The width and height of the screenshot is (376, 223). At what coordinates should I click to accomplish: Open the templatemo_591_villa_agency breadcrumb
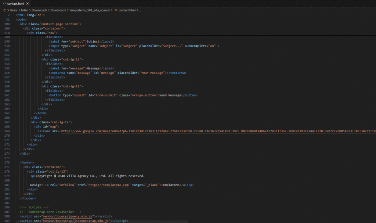tap(90, 10)
